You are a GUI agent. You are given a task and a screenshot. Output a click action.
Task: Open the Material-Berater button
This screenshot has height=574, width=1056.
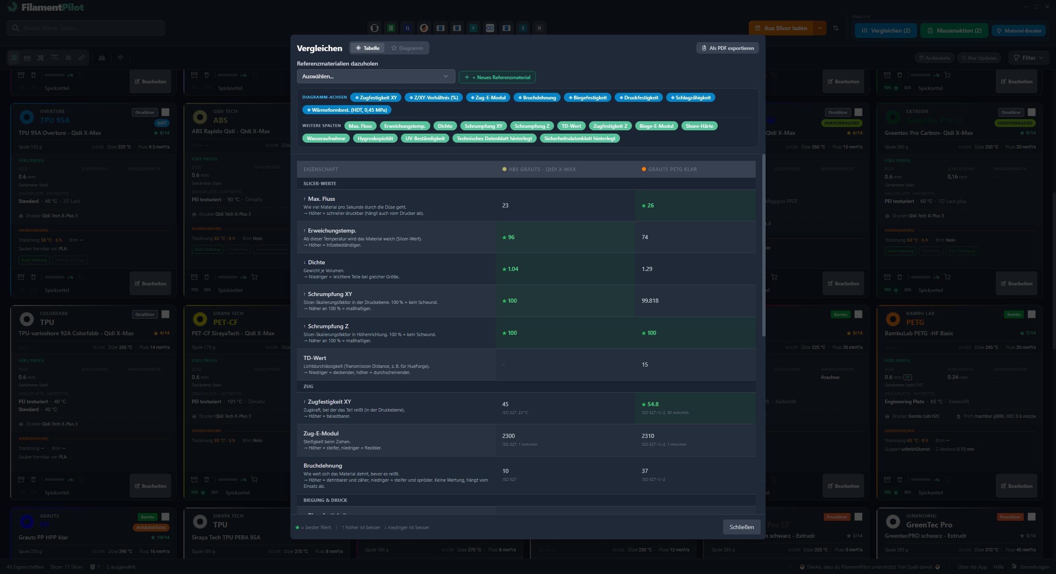point(1018,31)
